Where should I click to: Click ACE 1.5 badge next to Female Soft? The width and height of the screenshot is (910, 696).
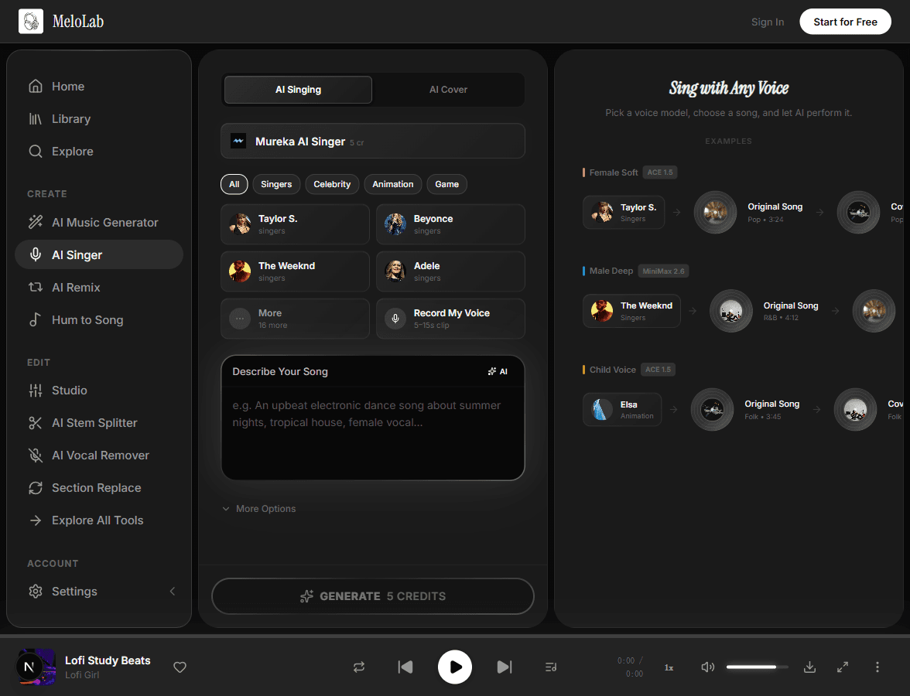pyautogui.click(x=660, y=172)
